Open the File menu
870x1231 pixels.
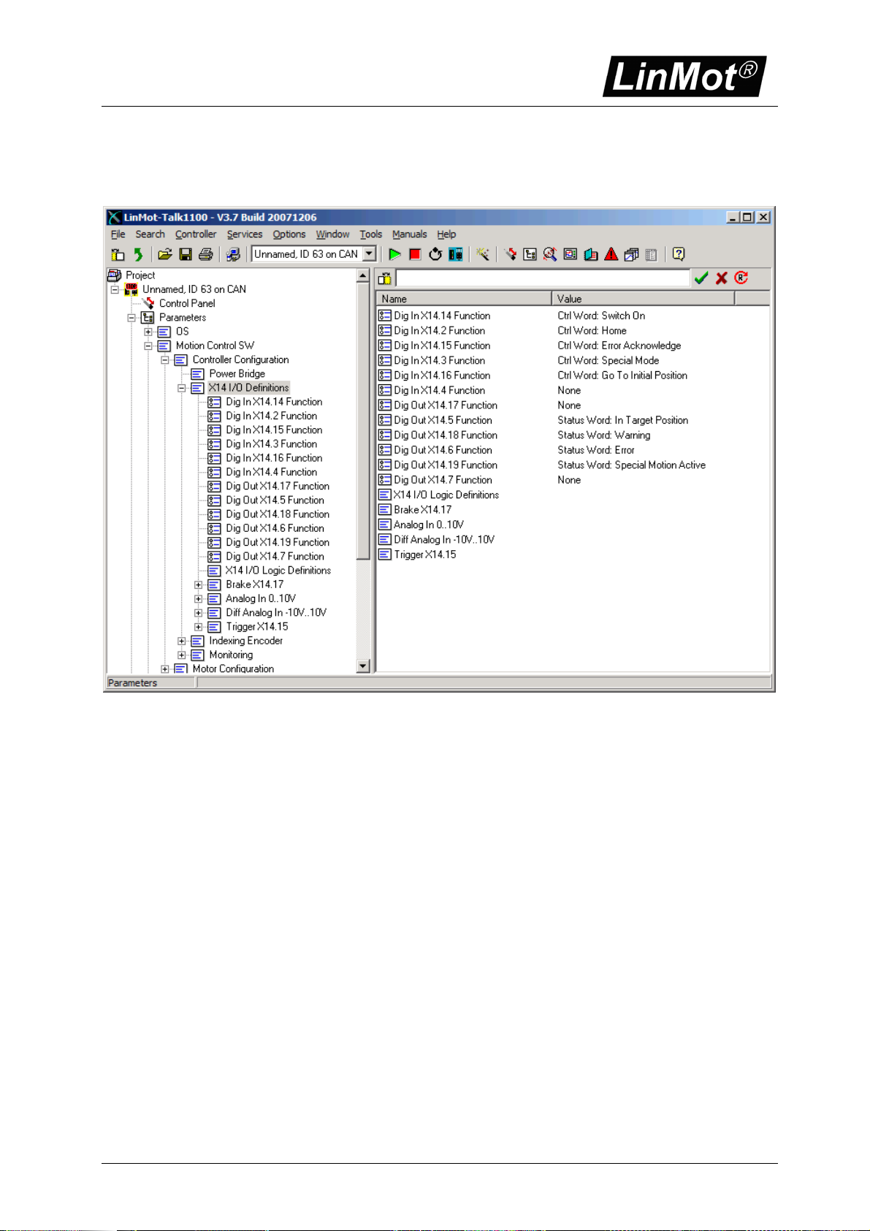pos(118,235)
